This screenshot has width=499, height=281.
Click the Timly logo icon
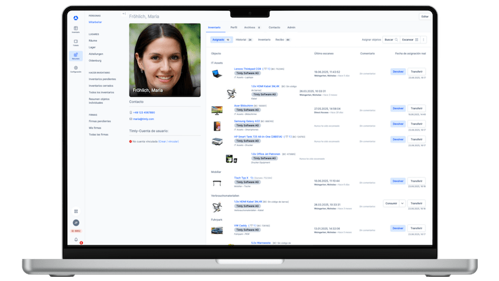75,18
